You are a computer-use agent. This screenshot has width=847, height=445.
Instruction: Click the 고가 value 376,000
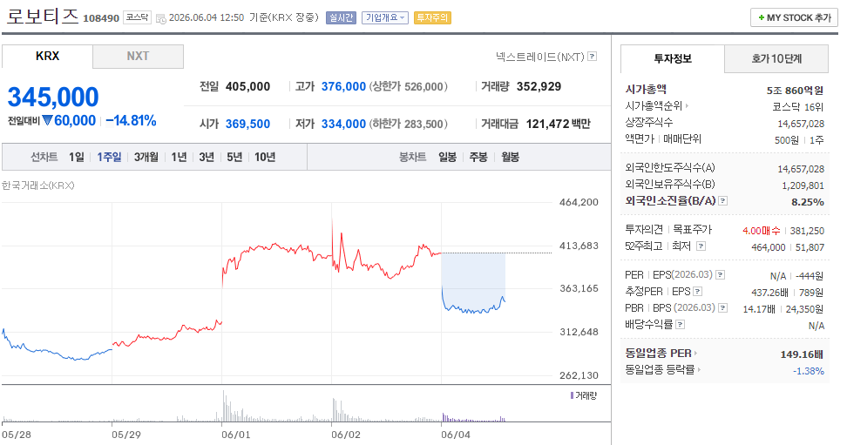pyautogui.click(x=343, y=87)
